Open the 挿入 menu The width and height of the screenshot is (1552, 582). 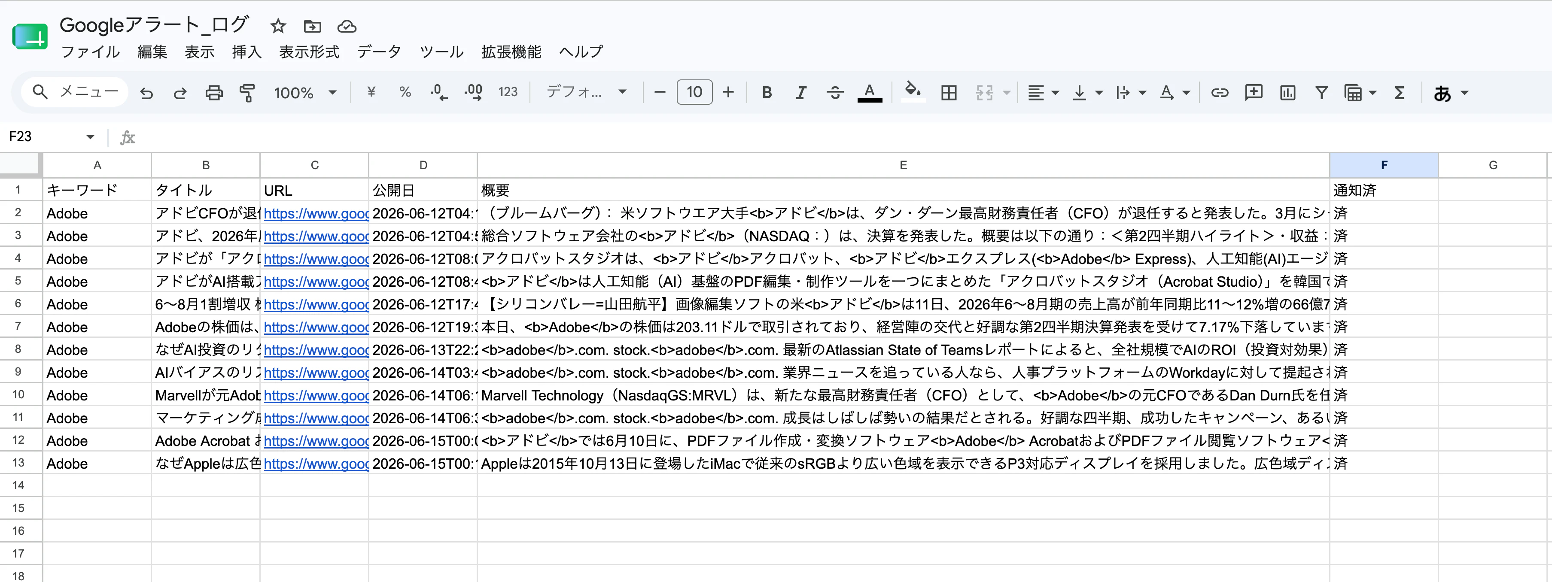pos(246,52)
